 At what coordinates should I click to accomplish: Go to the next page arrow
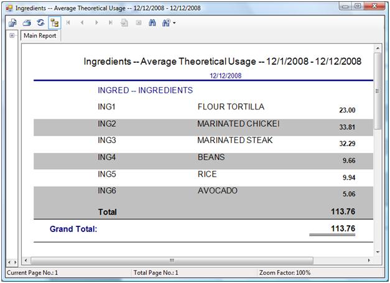(96, 22)
